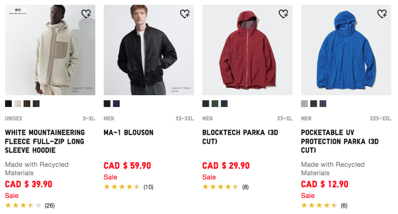Click the black MA-1 Blouson model photo
398x214 pixels.
click(x=149, y=50)
